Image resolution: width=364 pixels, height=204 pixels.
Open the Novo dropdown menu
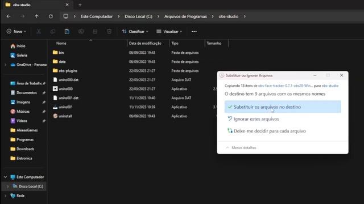click(x=16, y=32)
